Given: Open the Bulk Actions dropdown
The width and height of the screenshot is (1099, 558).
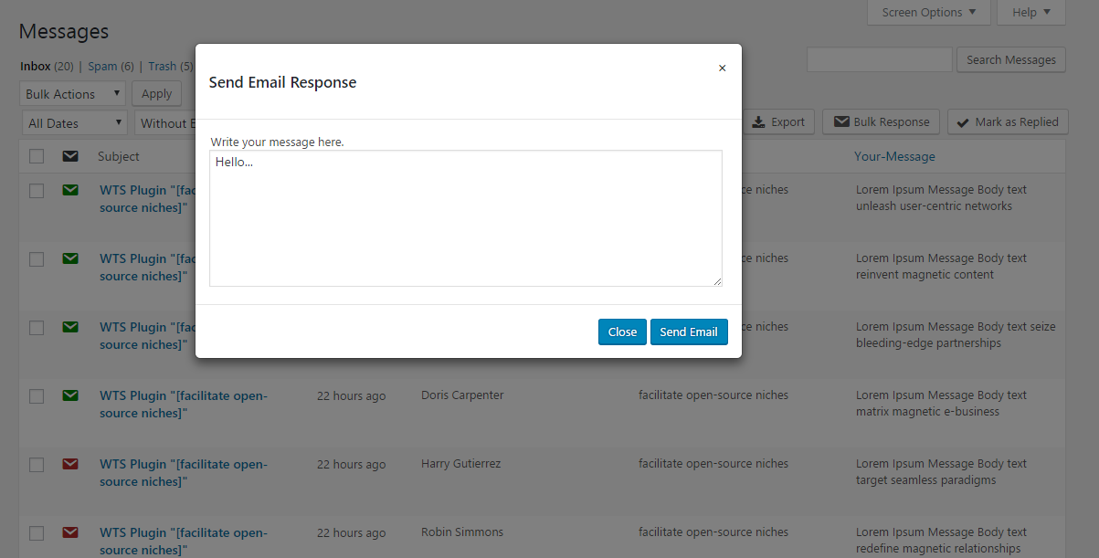Looking at the screenshot, I should click(72, 94).
